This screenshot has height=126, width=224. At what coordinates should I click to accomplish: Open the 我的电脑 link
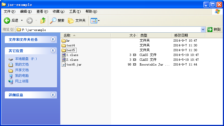22,76
